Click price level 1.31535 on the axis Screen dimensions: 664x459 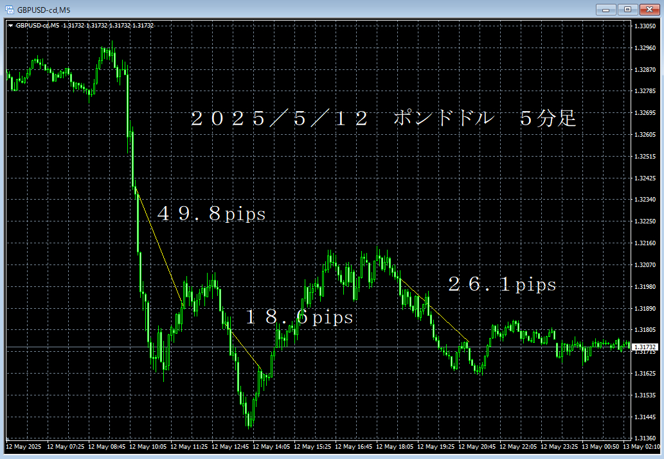[645, 395]
